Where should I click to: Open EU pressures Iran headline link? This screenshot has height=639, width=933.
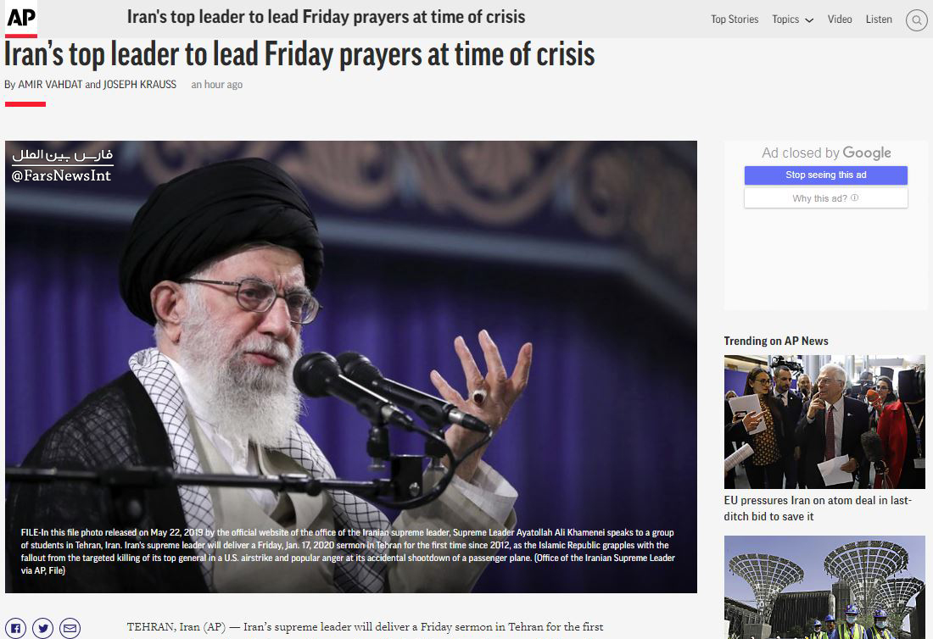coord(818,508)
